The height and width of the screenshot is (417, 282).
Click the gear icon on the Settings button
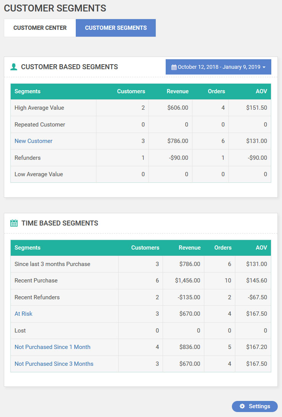click(x=242, y=406)
